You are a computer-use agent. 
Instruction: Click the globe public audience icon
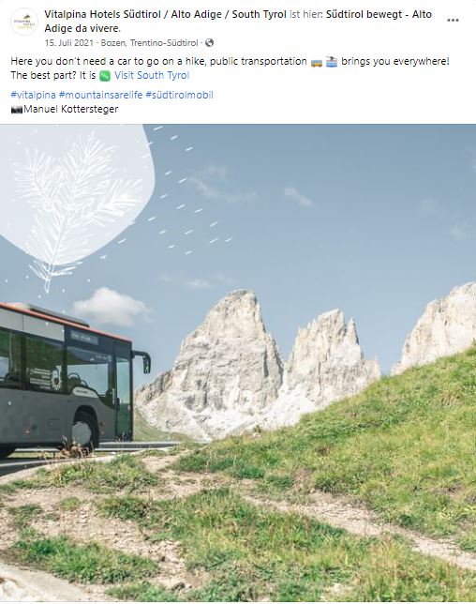click(209, 43)
